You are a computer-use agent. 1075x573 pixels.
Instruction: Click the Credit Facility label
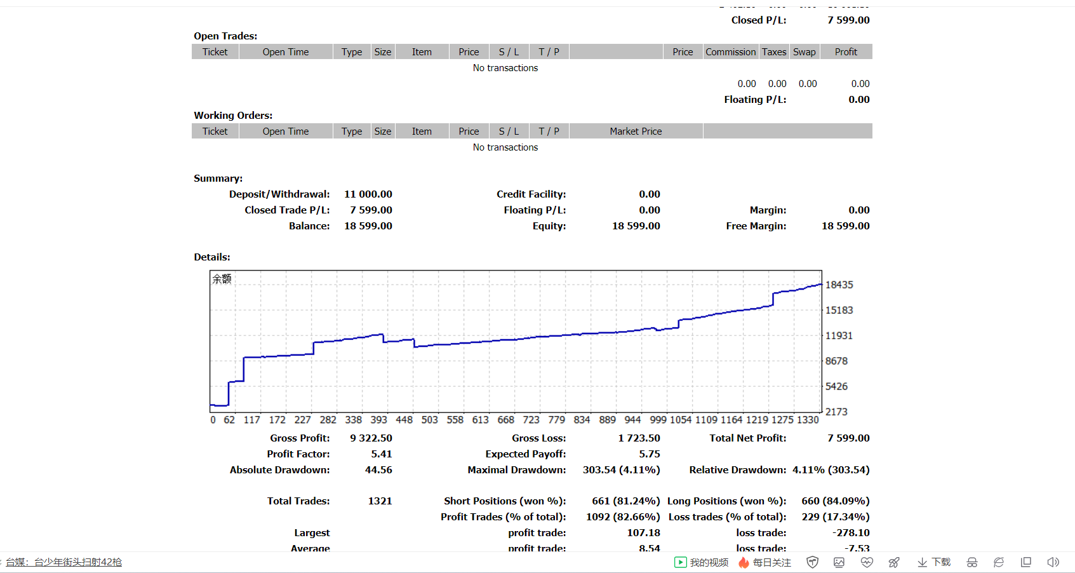(531, 194)
